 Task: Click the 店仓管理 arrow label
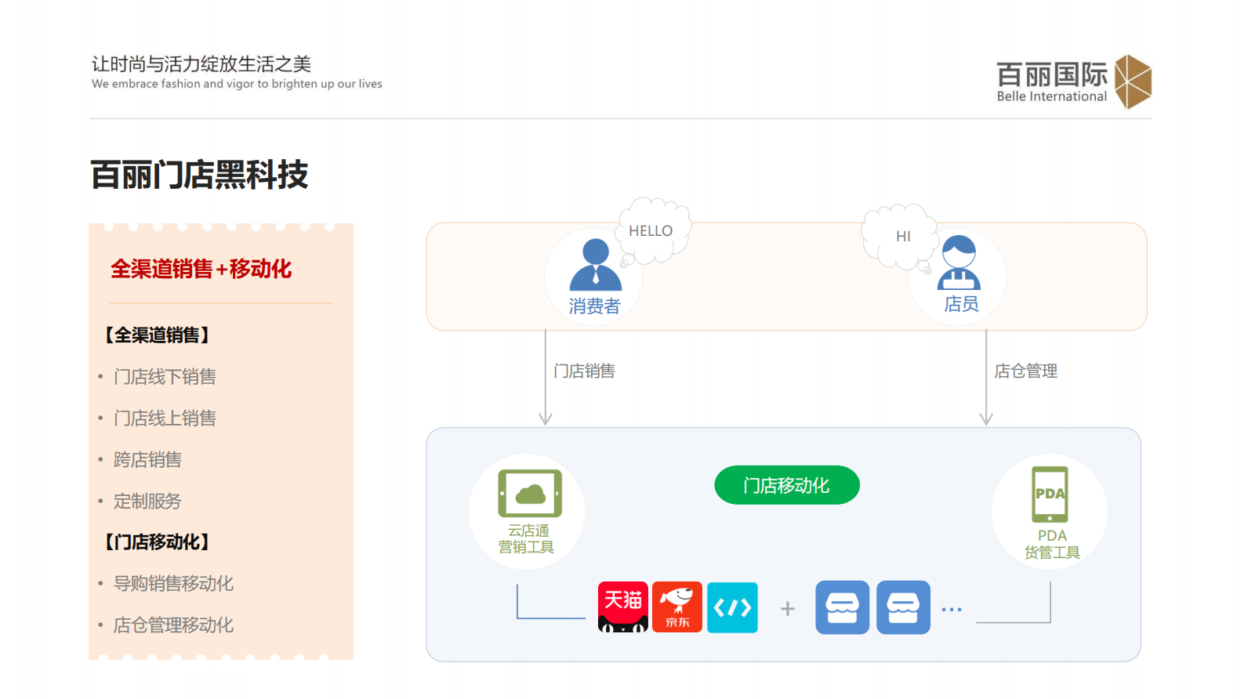tap(1026, 371)
